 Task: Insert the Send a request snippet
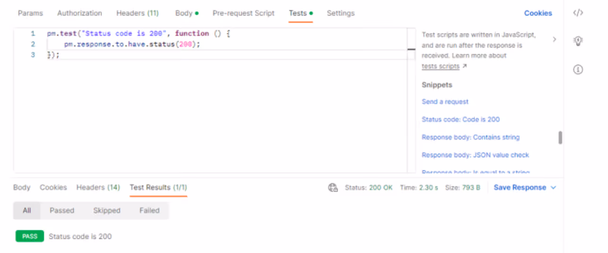pyautogui.click(x=445, y=101)
